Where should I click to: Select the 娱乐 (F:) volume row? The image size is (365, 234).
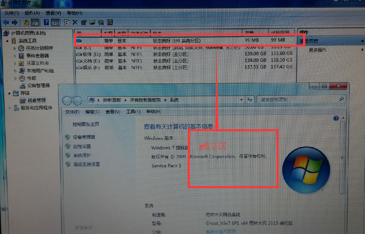point(185,67)
